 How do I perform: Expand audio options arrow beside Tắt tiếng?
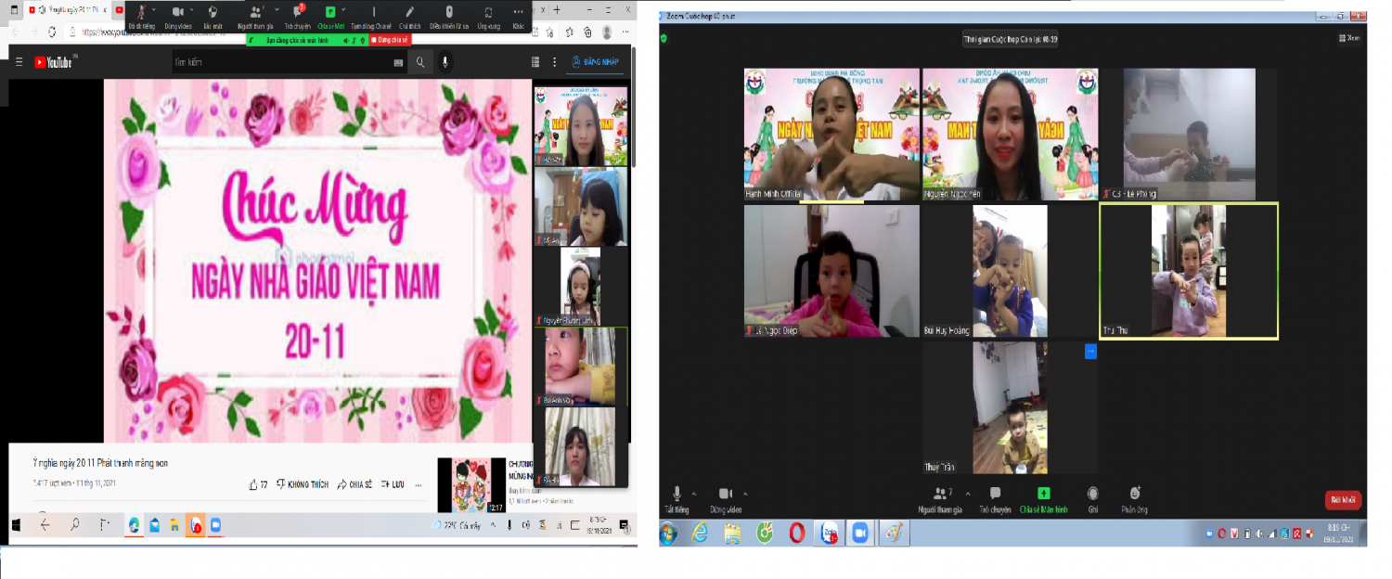[x=694, y=494]
